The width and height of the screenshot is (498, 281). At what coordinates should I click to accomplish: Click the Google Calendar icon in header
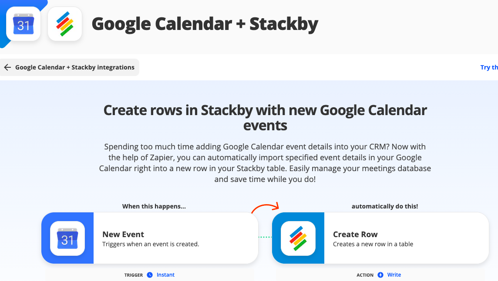(x=24, y=24)
